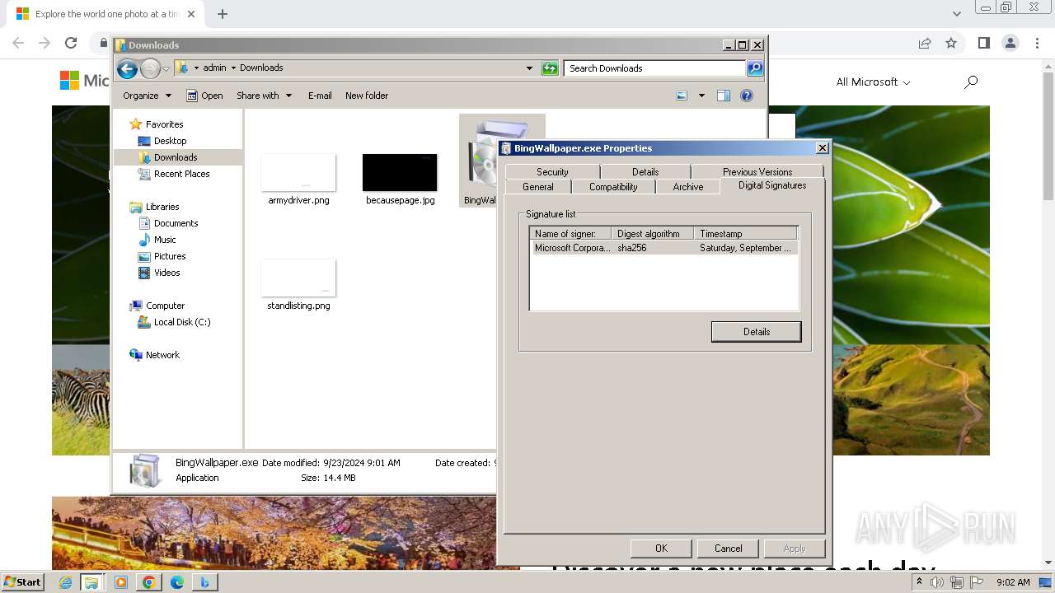The height and width of the screenshot is (593, 1055).
Task: Click the volume speaker tray icon
Action: 937,582
